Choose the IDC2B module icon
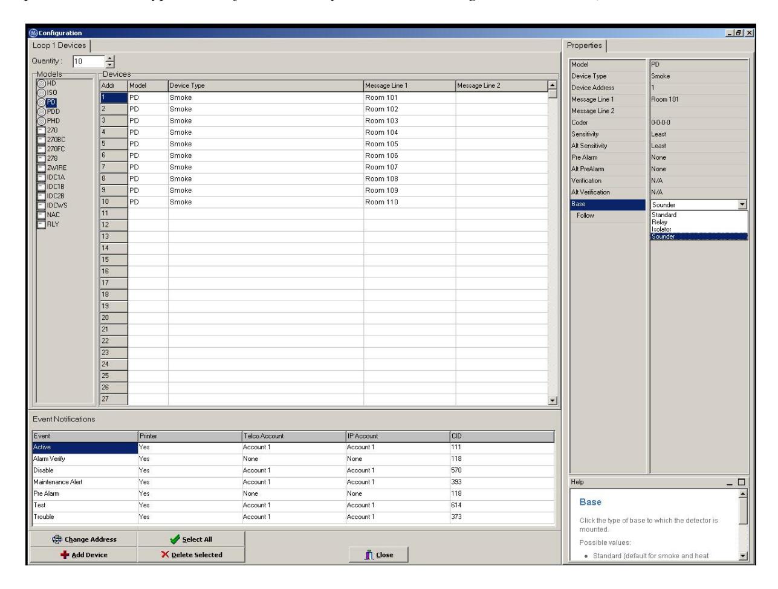Viewport: 778px width, 589px height. (x=42, y=196)
